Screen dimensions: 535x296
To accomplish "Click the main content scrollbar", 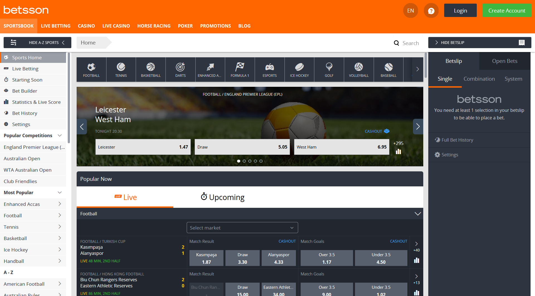I will click(425, 65).
